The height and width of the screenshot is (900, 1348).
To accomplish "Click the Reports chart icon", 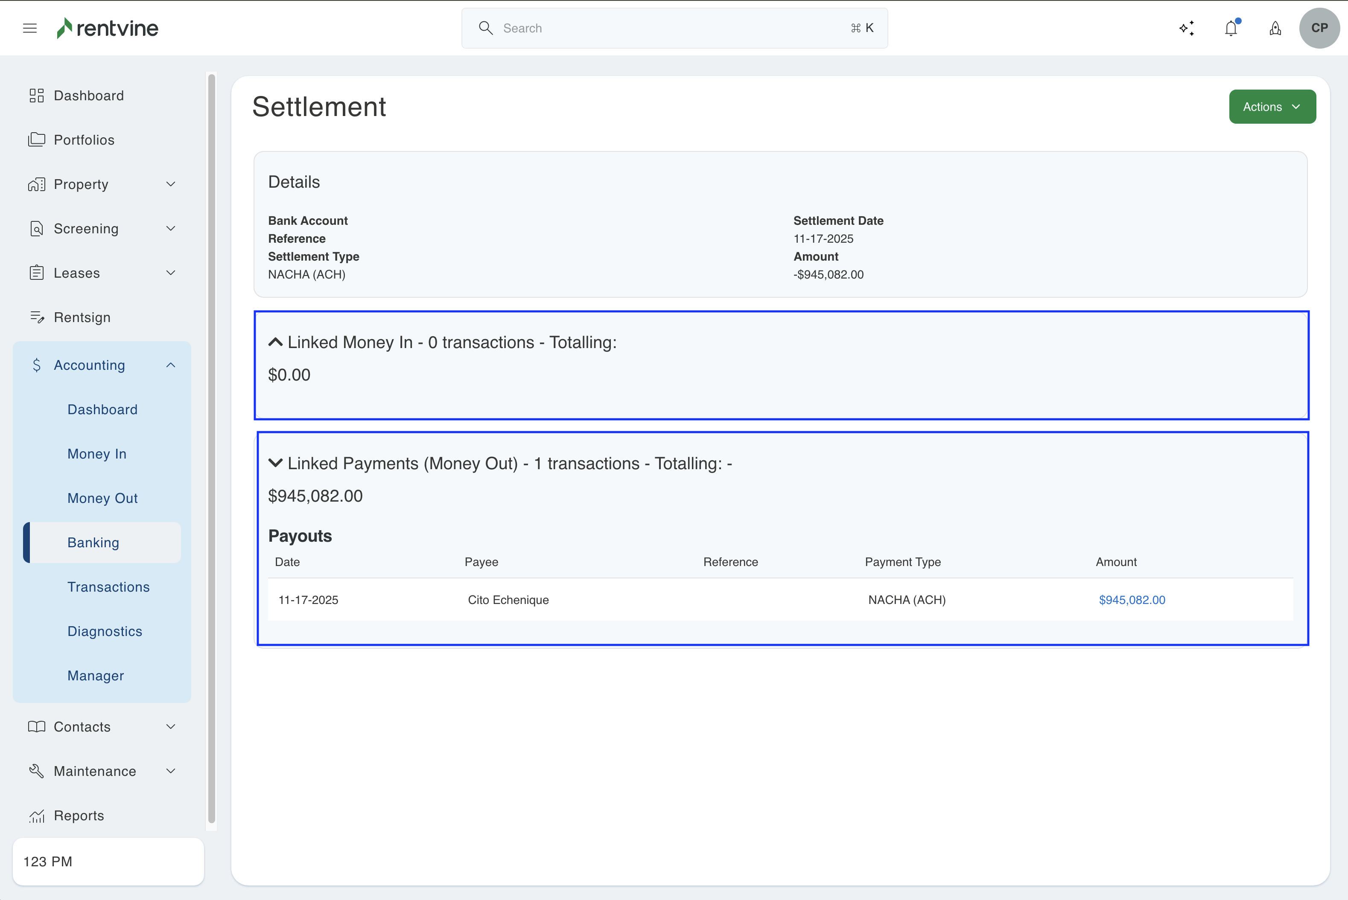I will pyautogui.click(x=37, y=816).
